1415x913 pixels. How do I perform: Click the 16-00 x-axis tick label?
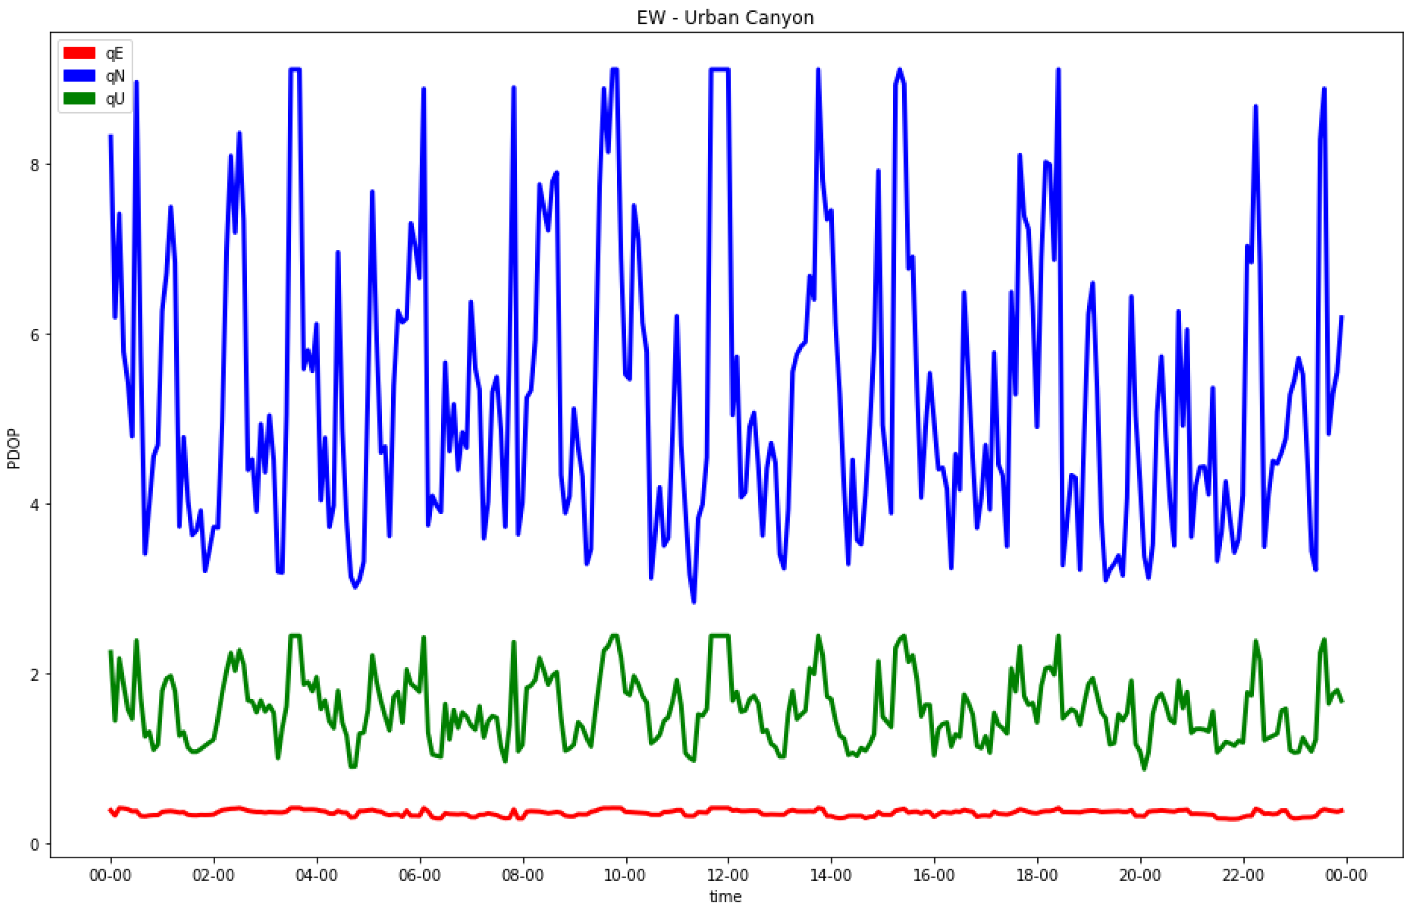pyautogui.click(x=933, y=875)
